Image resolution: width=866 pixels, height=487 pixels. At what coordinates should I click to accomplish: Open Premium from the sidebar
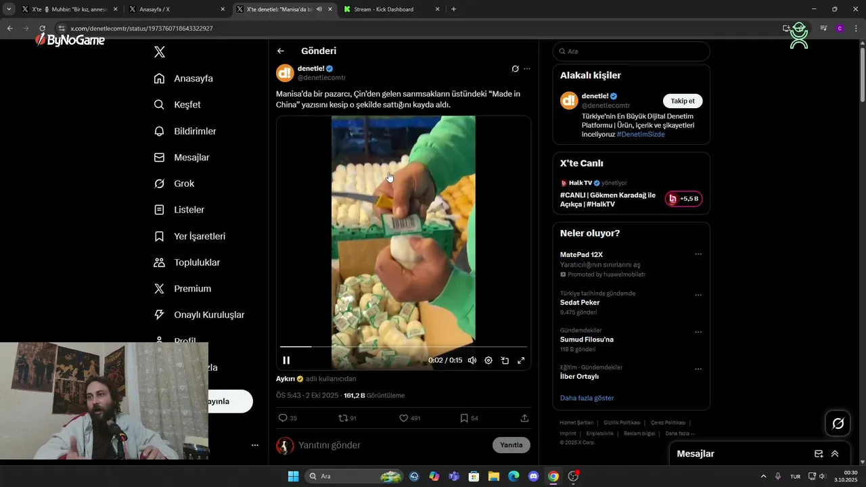(182, 289)
